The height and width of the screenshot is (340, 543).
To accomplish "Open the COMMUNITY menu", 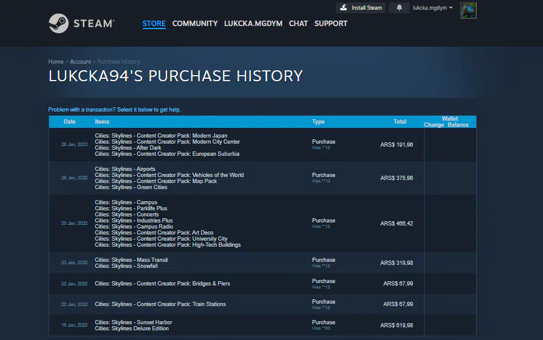I will tap(195, 24).
